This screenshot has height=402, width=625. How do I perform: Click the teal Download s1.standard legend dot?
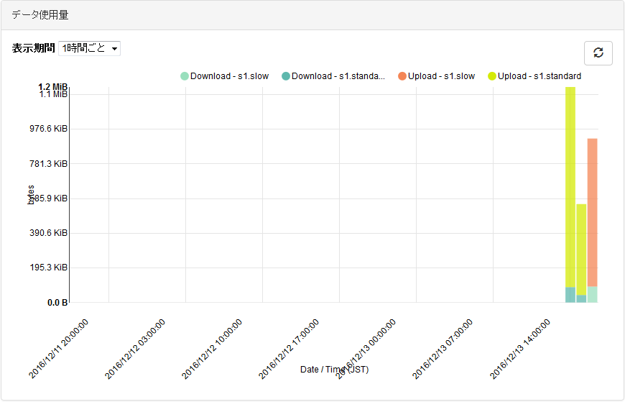click(x=286, y=76)
